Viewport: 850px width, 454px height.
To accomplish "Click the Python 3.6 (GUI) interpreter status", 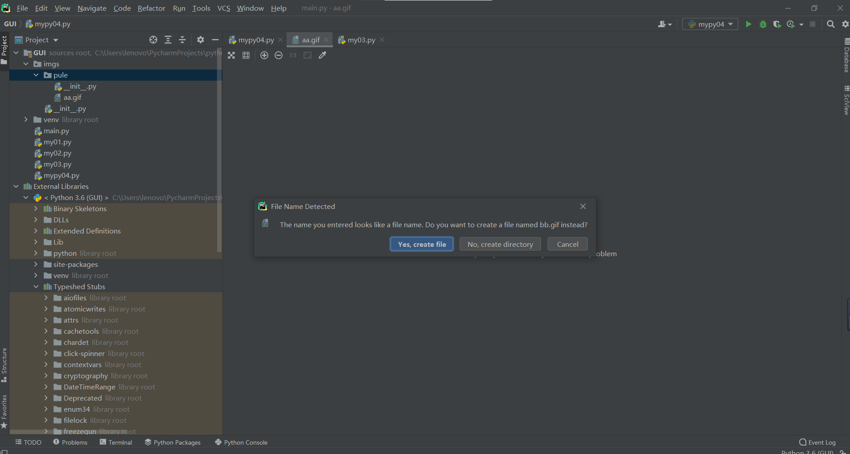I will [x=807, y=452].
